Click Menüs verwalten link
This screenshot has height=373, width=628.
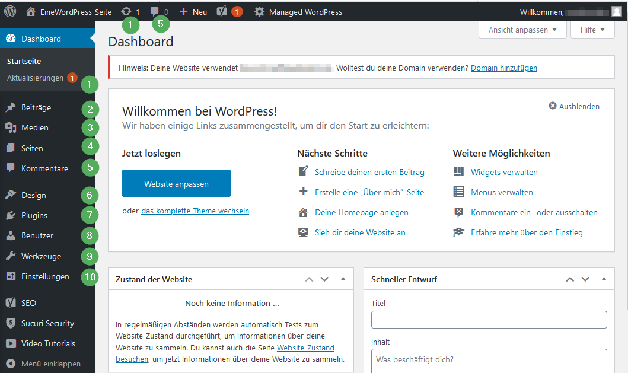[x=502, y=192]
